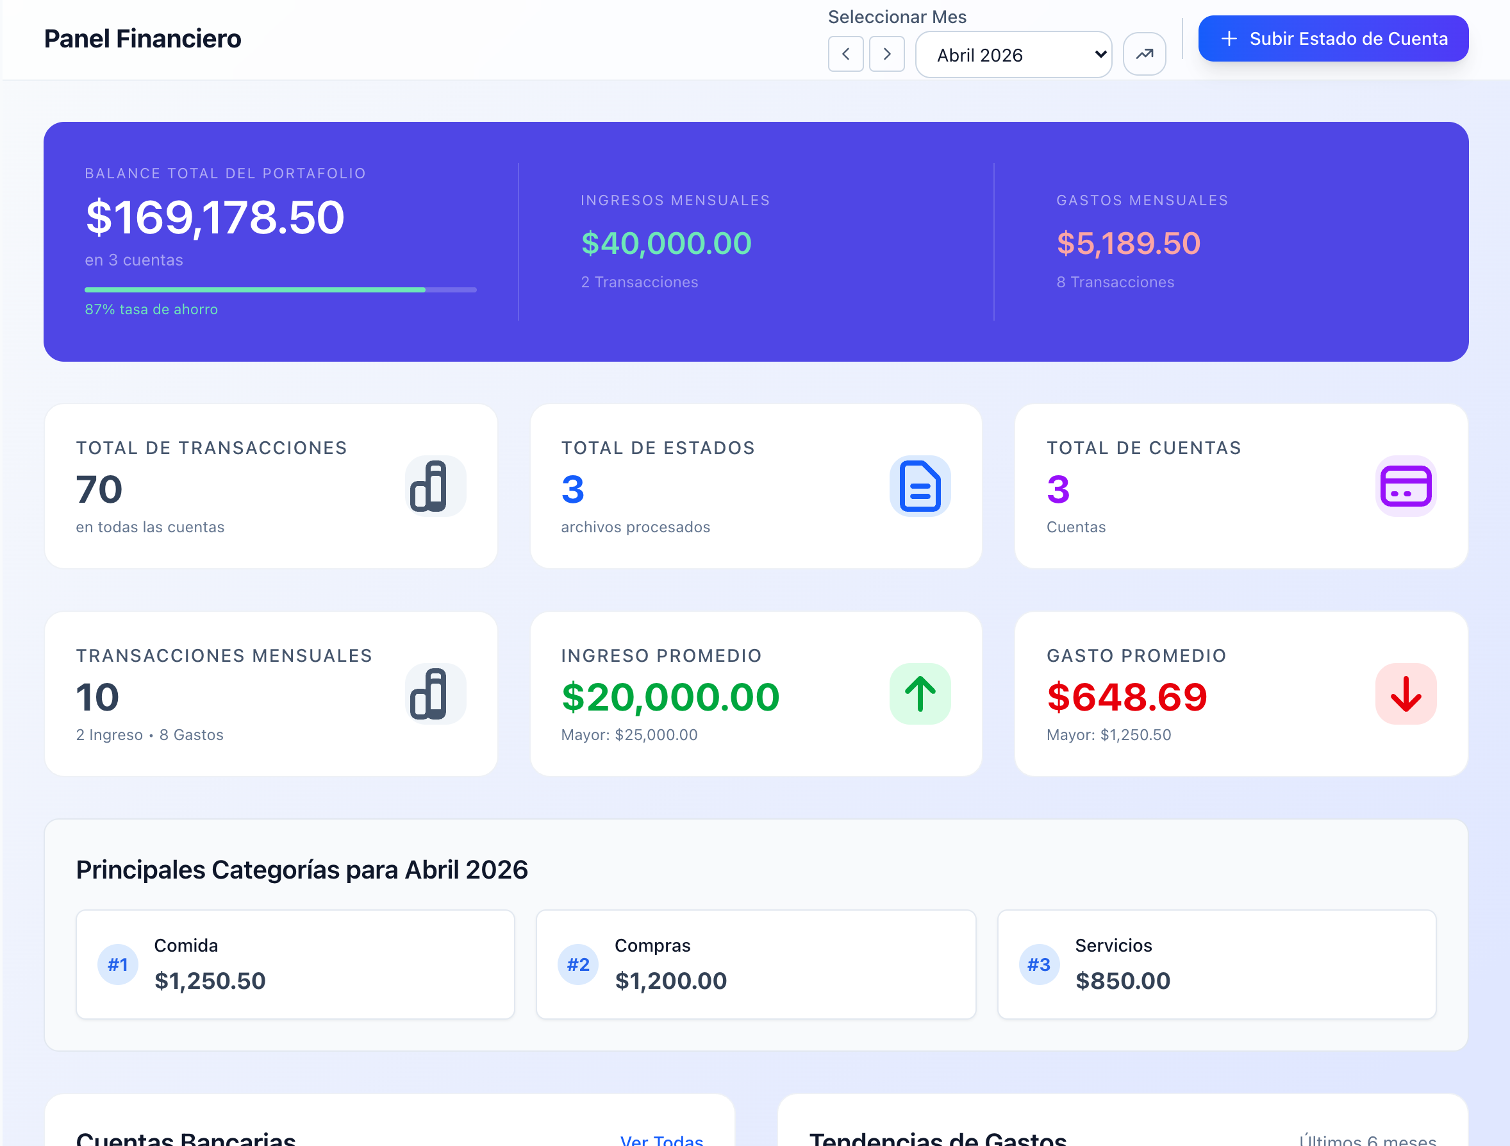The image size is (1510, 1146).
Task: Click the next month arrow button
Action: pyautogui.click(x=886, y=54)
